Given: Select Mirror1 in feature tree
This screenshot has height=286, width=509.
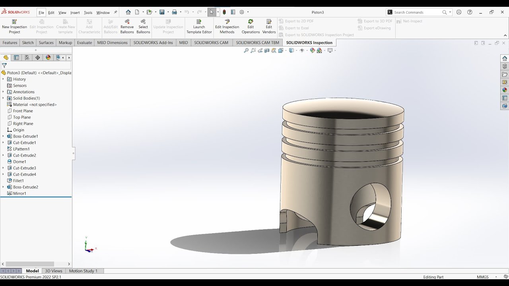Looking at the screenshot, I should pos(19,193).
